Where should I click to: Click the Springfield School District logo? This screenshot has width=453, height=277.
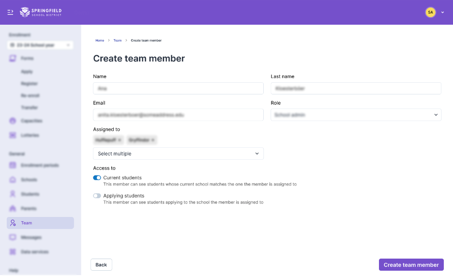pyautogui.click(x=41, y=12)
